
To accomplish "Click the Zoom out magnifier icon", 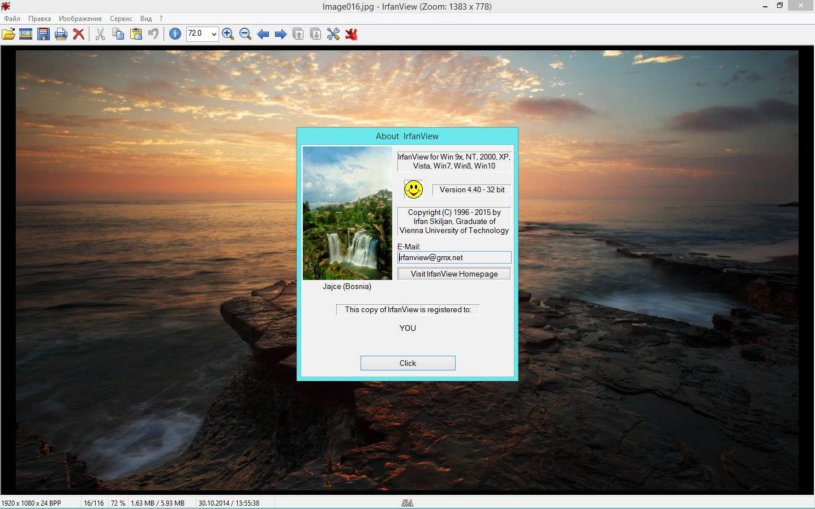I will pyautogui.click(x=245, y=34).
